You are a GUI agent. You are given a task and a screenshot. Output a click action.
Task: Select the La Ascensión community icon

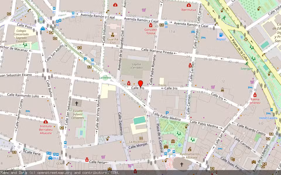[141, 138]
